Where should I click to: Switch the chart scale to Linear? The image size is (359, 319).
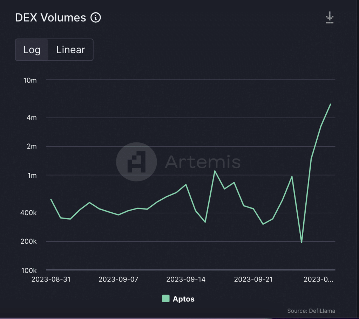tap(70, 50)
